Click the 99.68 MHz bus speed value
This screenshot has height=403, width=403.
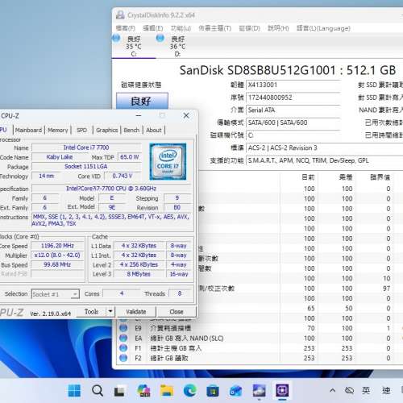[57, 264]
